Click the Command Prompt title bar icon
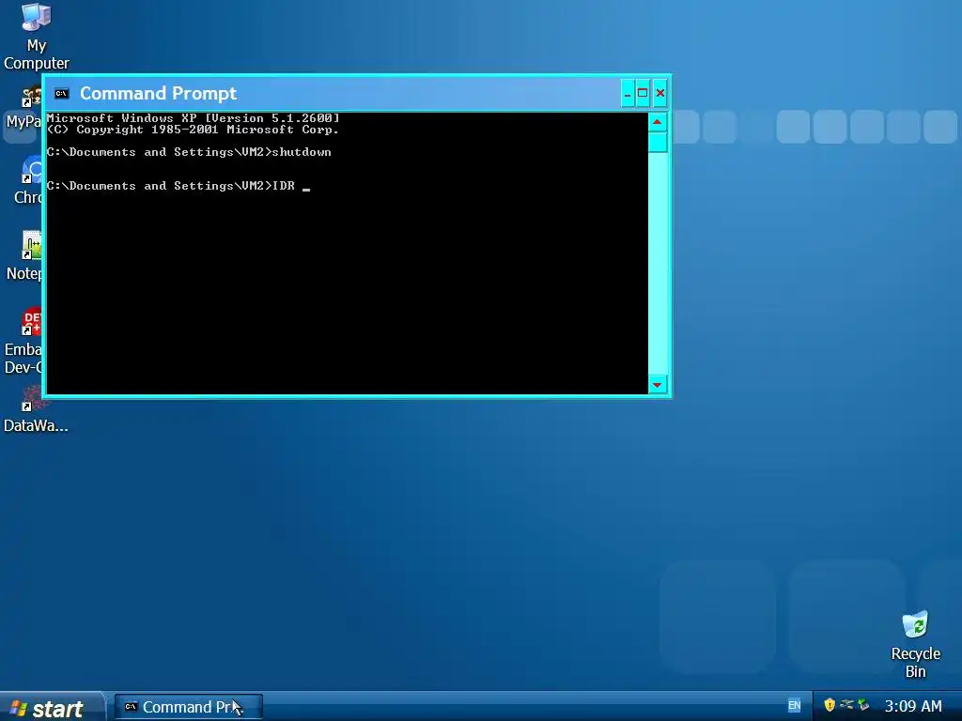The image size is (962, 721). pos(61,93)
